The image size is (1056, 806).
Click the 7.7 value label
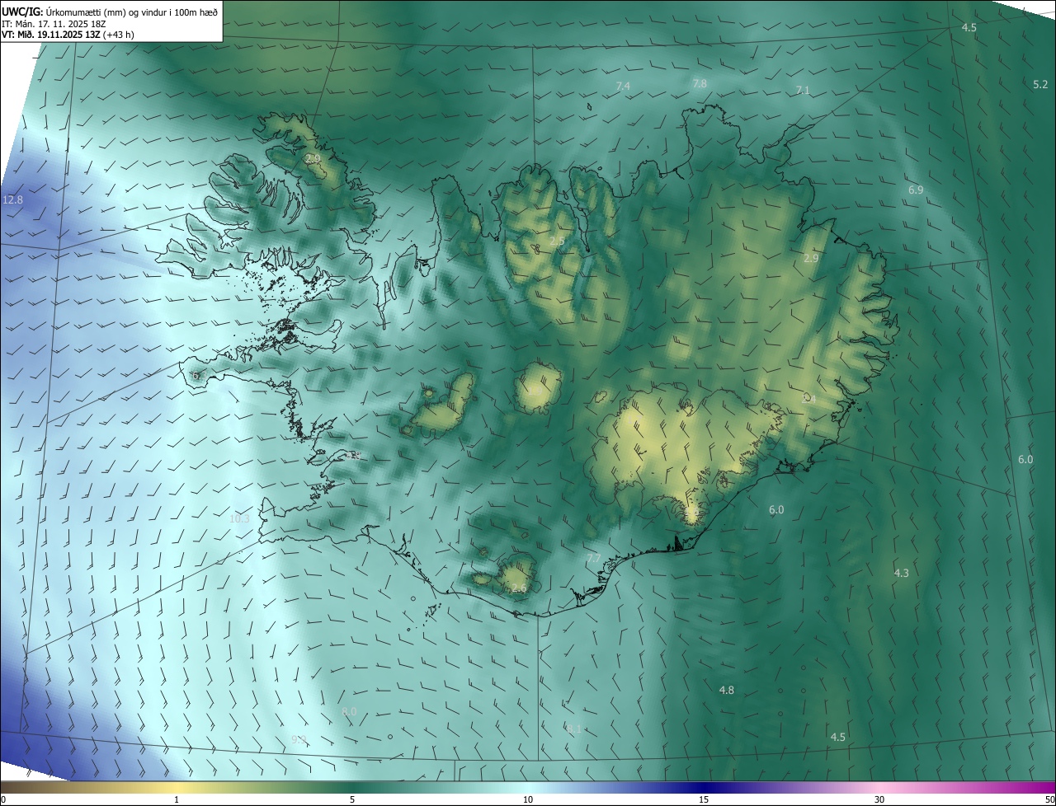594,559
